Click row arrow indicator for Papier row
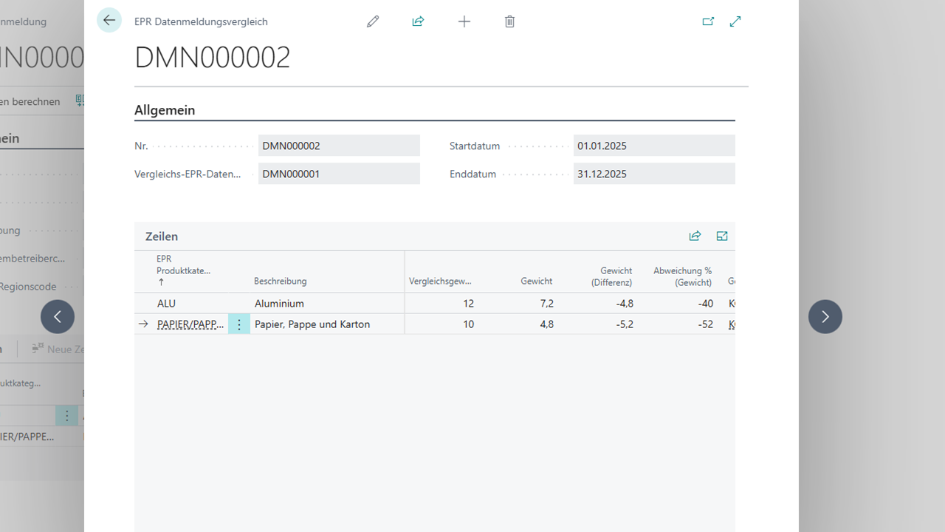Image resolution: width=945 pixels, height=532 pixels. 143,324
